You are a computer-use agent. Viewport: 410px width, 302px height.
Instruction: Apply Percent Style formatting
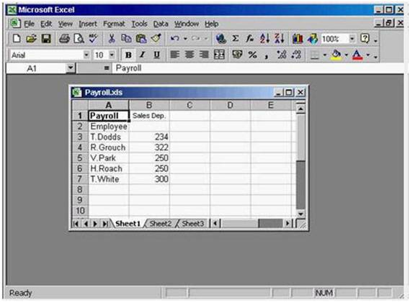tap(252, 55)
